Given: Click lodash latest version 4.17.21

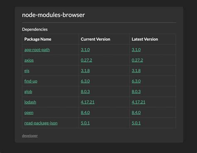Looking at the screenshot, I should (138, 102).
